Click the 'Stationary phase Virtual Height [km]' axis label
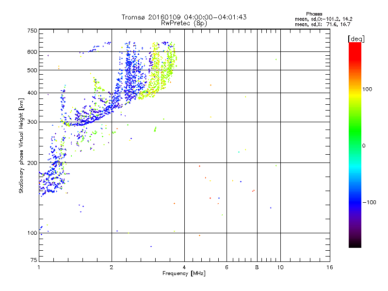The image size is (388, 291). coord(21,146)
